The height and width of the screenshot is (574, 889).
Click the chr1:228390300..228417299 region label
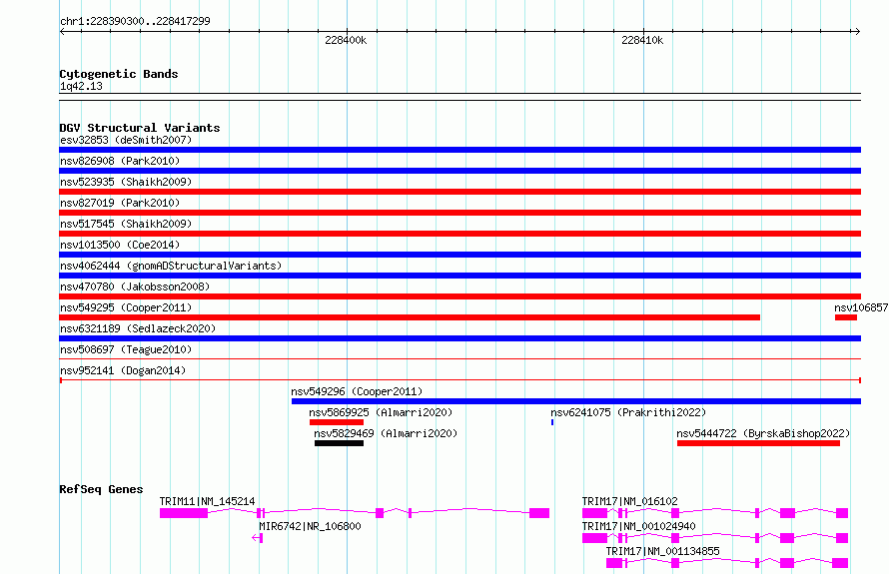(x=135, y=21)
